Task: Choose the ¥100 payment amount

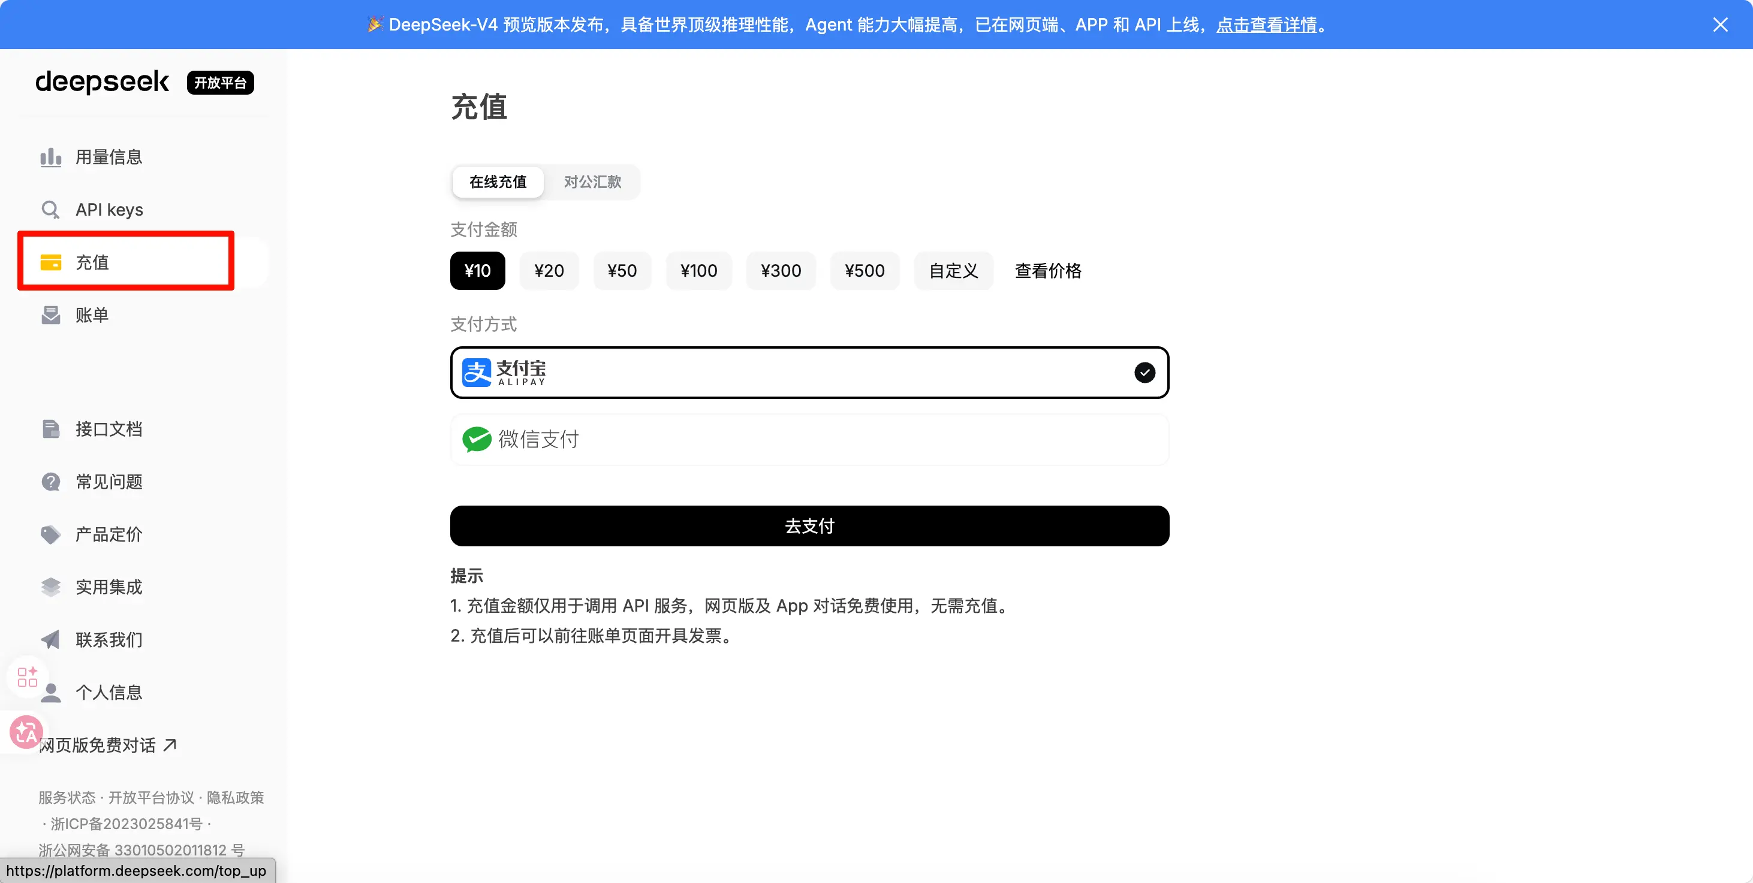Action: coord(698,271)
